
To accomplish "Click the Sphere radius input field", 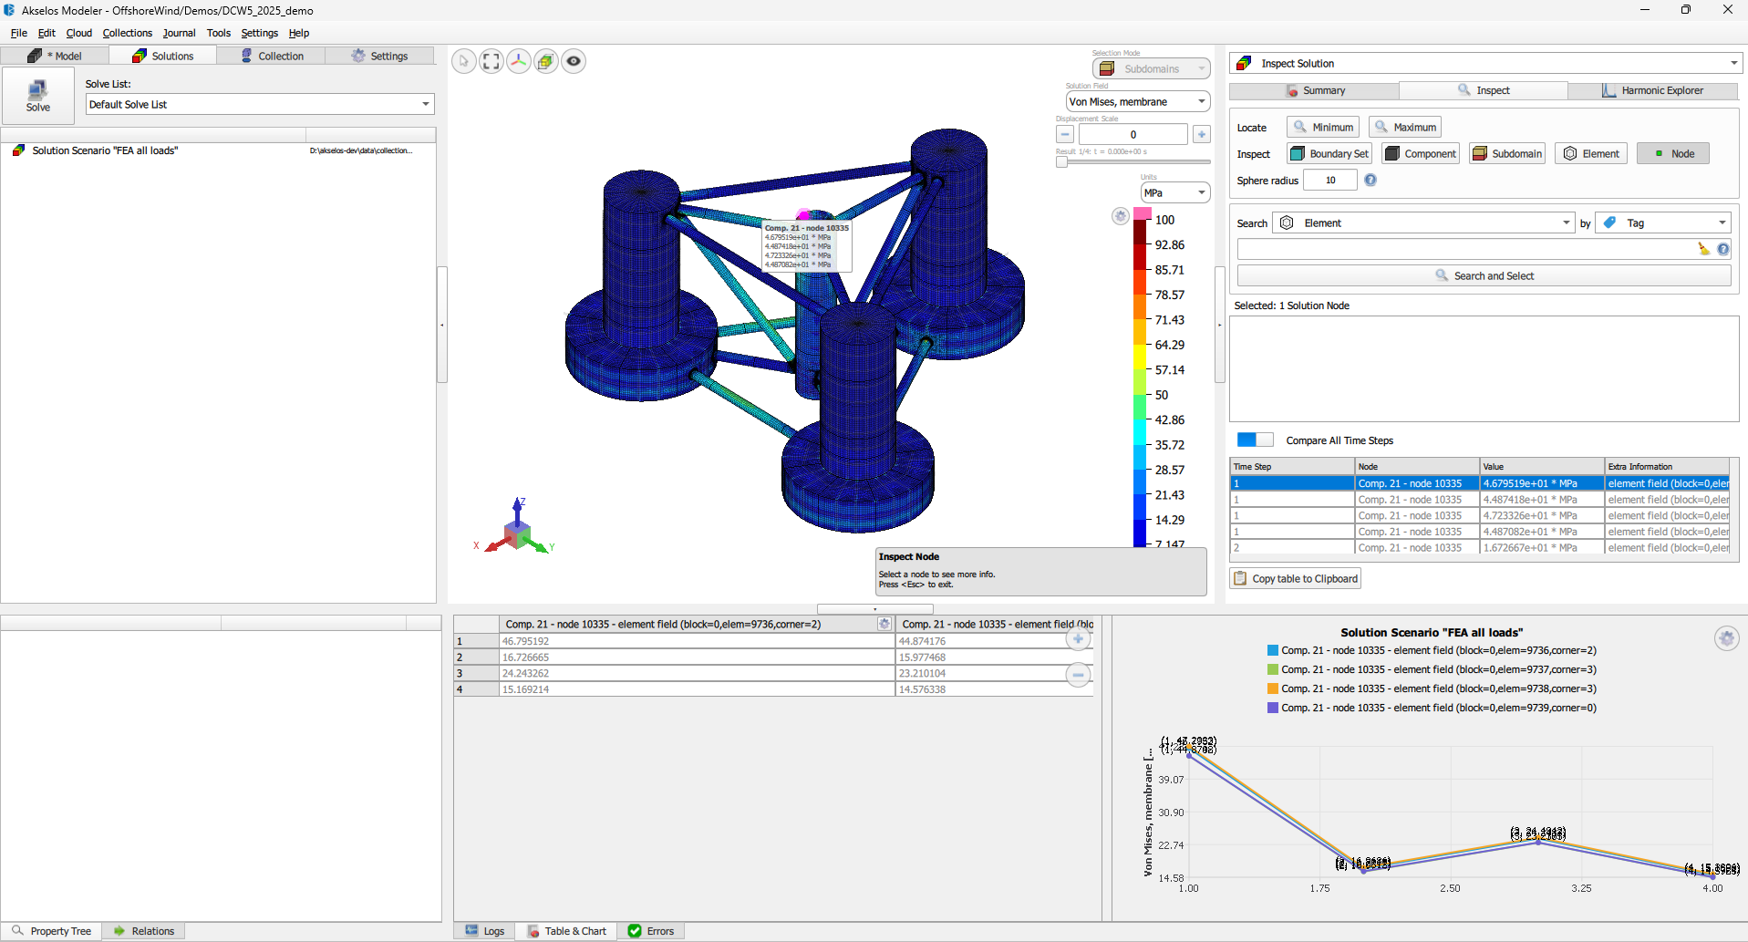I will click(1330, 181).
